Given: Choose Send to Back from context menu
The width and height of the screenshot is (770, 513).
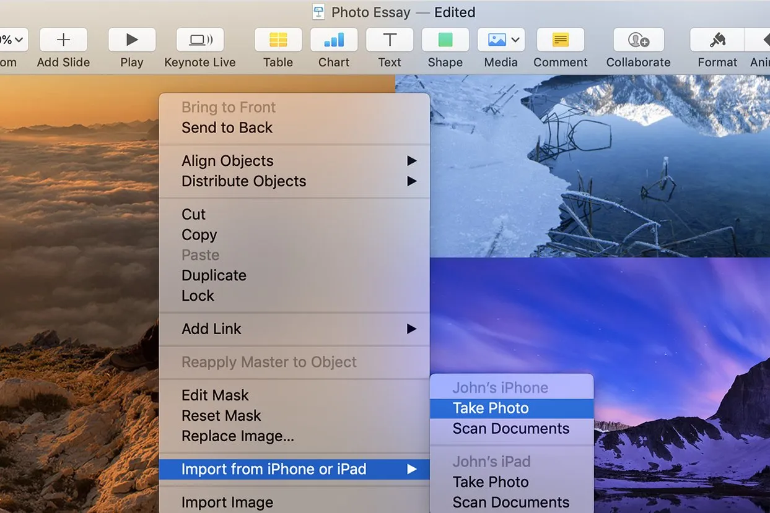Looking at the screenshot, I should (227, 127).
